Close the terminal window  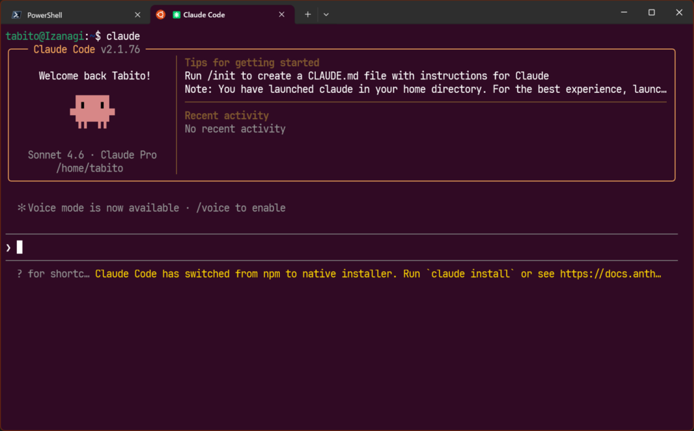click(x=679, y=12)
